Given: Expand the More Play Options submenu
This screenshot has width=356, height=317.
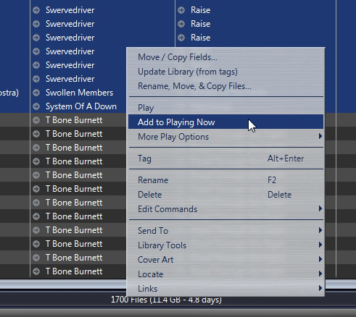Looking at the screenshot, I should (225, 137).
